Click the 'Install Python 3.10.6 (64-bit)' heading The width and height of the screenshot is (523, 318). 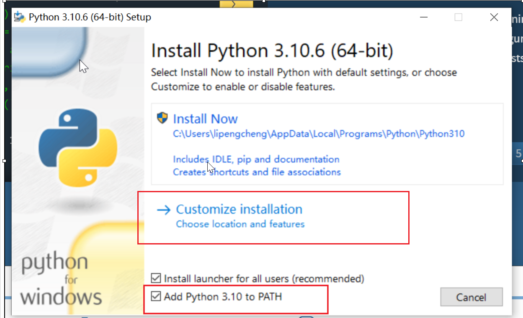pyautogui.click(x=272, y=51)
